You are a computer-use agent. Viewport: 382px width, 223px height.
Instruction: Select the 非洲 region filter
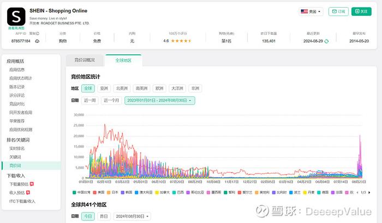click(x=195, y=88)
